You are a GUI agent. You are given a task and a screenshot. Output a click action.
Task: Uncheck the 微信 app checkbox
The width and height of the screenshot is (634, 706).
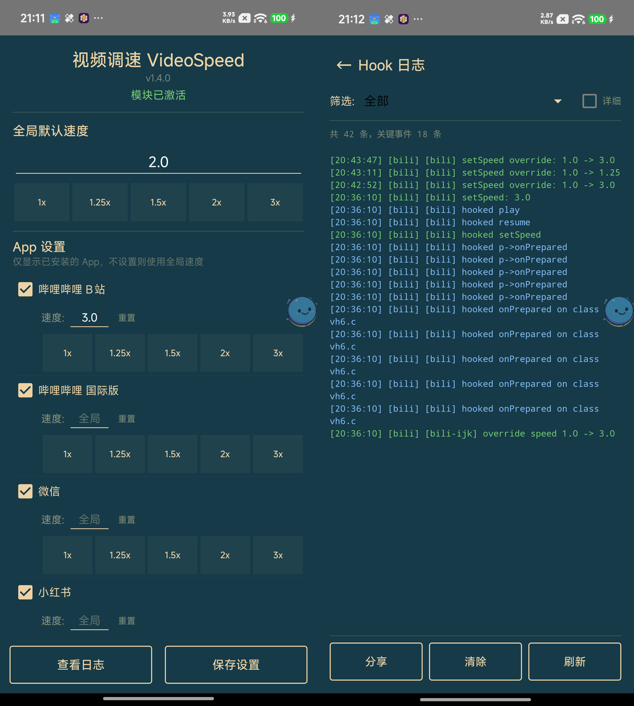(25, 492)
